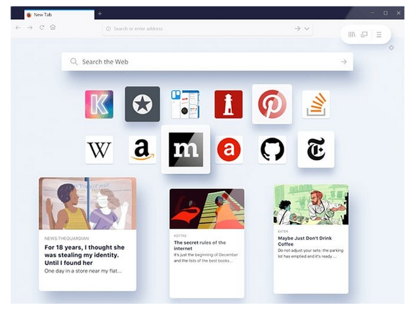Open the colorful K top site tile

[99, 104]
